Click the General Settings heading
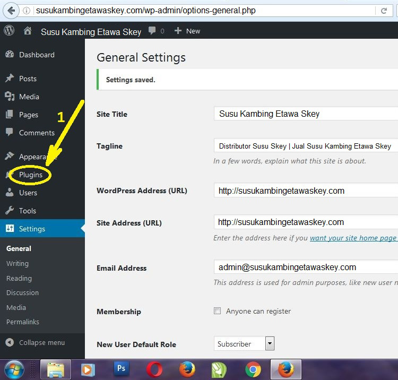 [x=141, y=57]
